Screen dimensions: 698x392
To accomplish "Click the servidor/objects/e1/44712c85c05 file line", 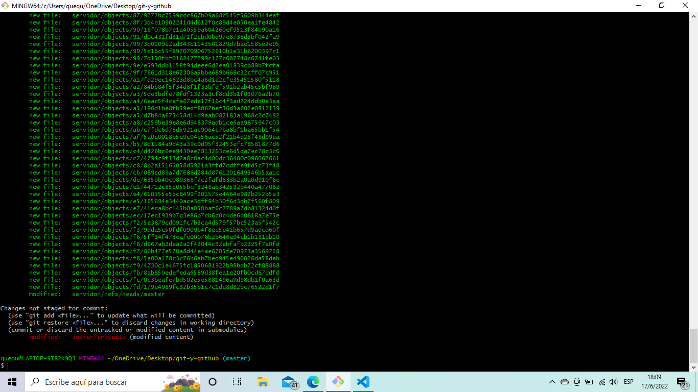I will point(154,187).
